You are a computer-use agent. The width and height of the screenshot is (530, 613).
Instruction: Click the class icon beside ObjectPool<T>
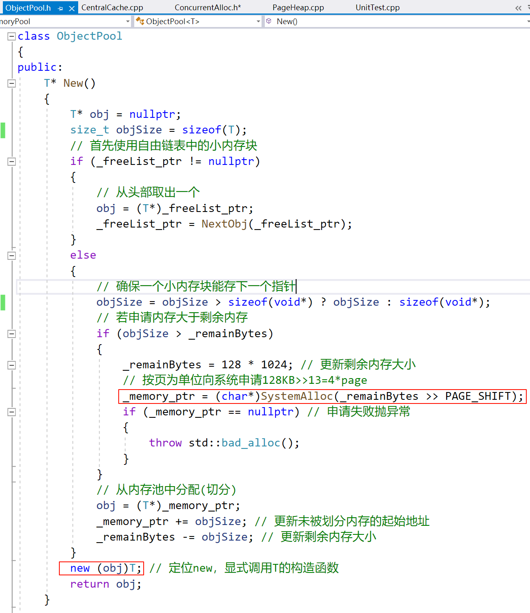(140, 21)
